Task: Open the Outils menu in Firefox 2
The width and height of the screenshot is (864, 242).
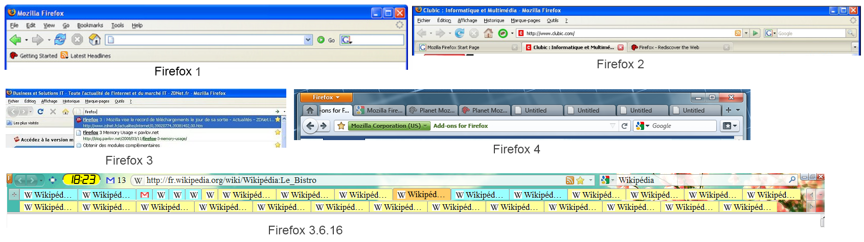Action: point(553,20)
